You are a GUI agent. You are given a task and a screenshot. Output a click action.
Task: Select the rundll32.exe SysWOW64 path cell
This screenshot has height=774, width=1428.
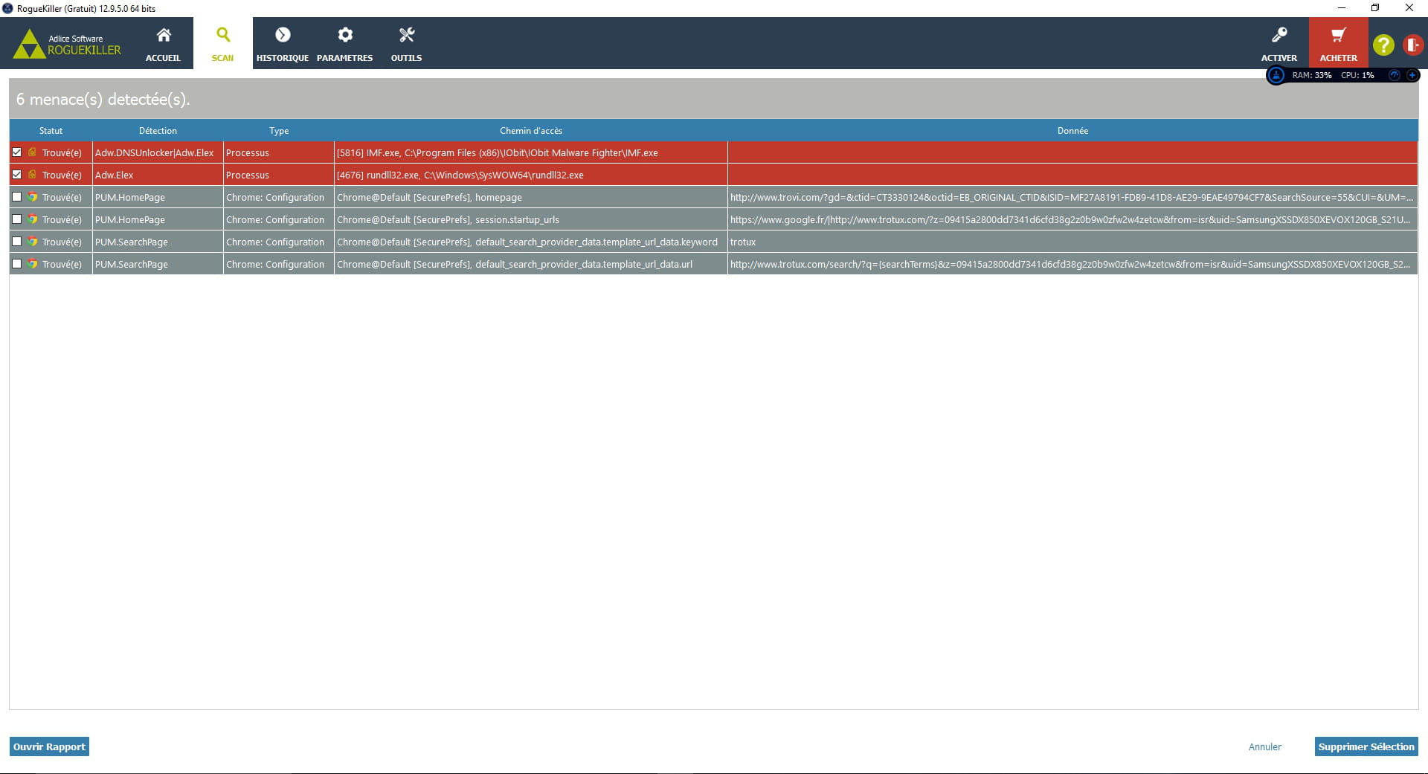click(x=531, y=175)
